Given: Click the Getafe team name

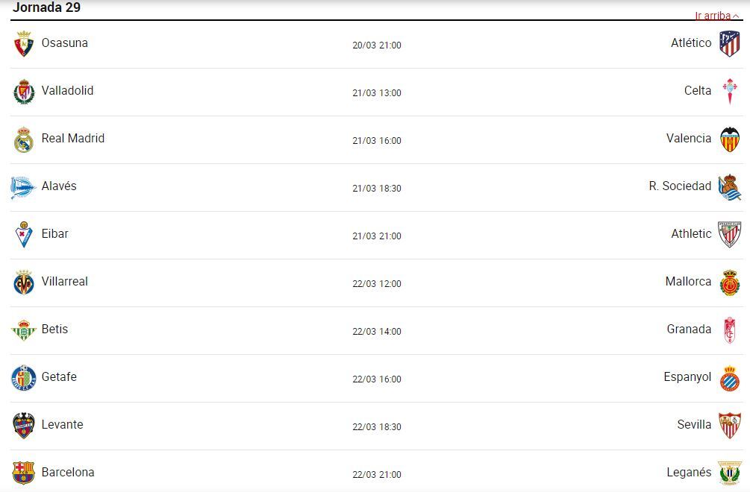Looking at the screenshot, I should pyautogui.click(x=59, y=377).
